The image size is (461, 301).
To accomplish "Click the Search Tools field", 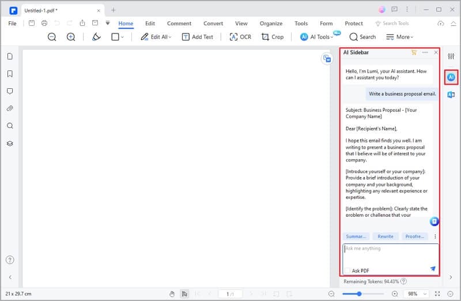I will click(392, 23).
